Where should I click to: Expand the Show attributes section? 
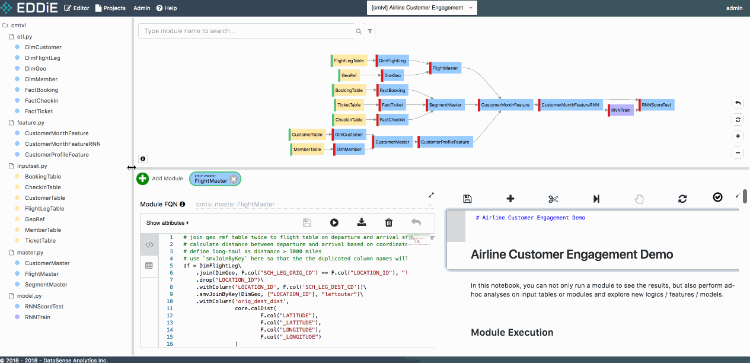coord(167,223)
